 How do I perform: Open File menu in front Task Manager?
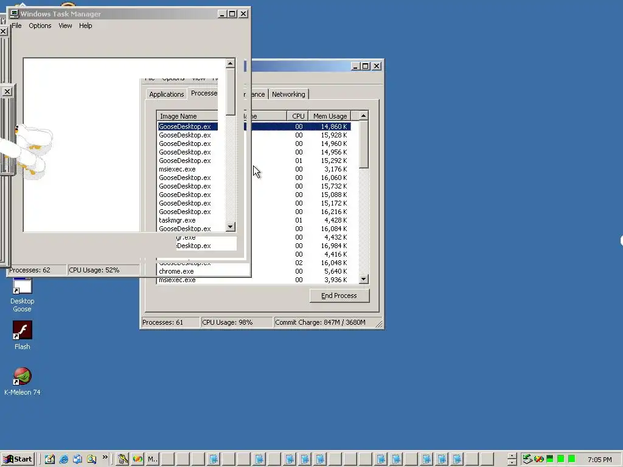[x=16, y=26]
